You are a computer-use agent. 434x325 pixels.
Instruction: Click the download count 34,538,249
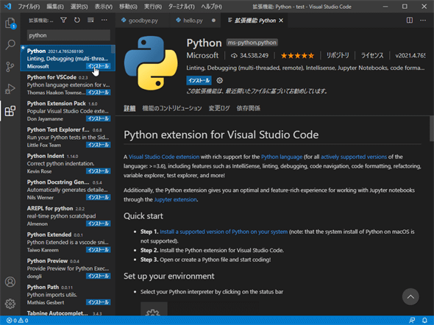click(x=249, y=56)
